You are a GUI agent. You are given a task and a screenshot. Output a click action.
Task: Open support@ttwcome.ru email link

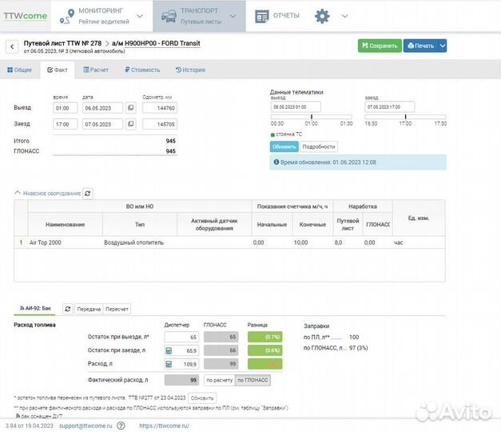85,426
